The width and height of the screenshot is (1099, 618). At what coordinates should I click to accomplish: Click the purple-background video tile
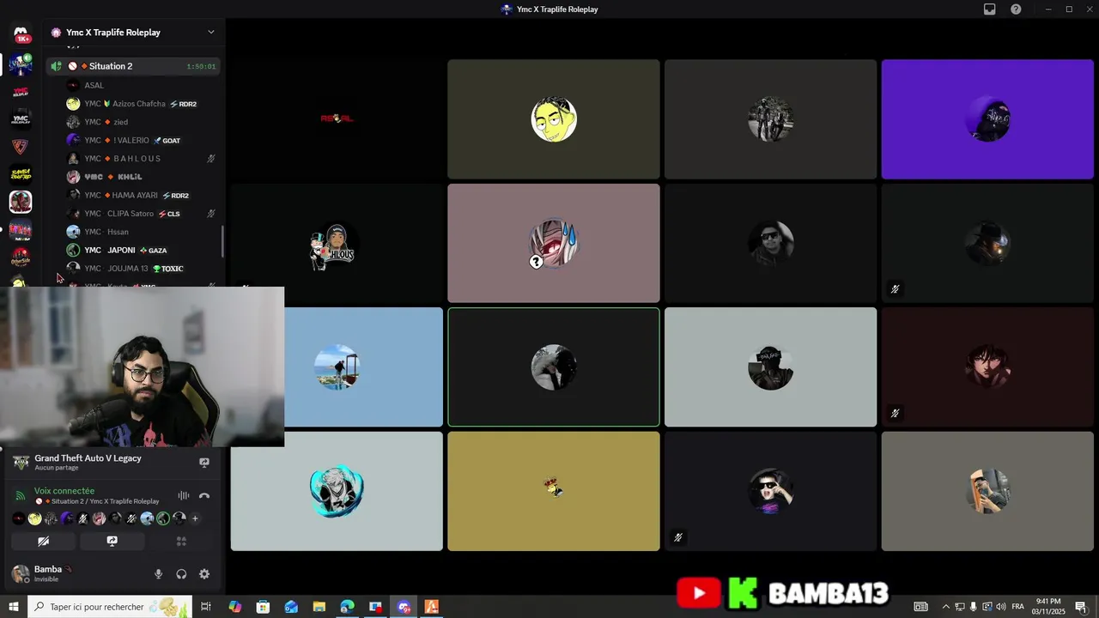point(987,119)
